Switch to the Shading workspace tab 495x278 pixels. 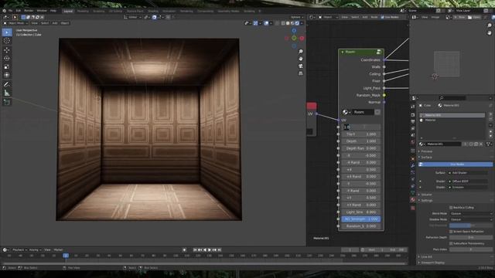[x=153, y=11]
